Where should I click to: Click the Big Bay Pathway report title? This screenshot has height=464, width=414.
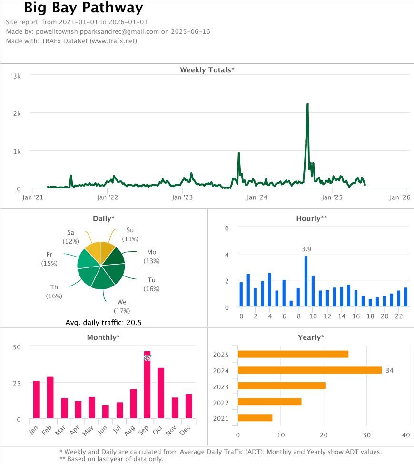(83, 8)
